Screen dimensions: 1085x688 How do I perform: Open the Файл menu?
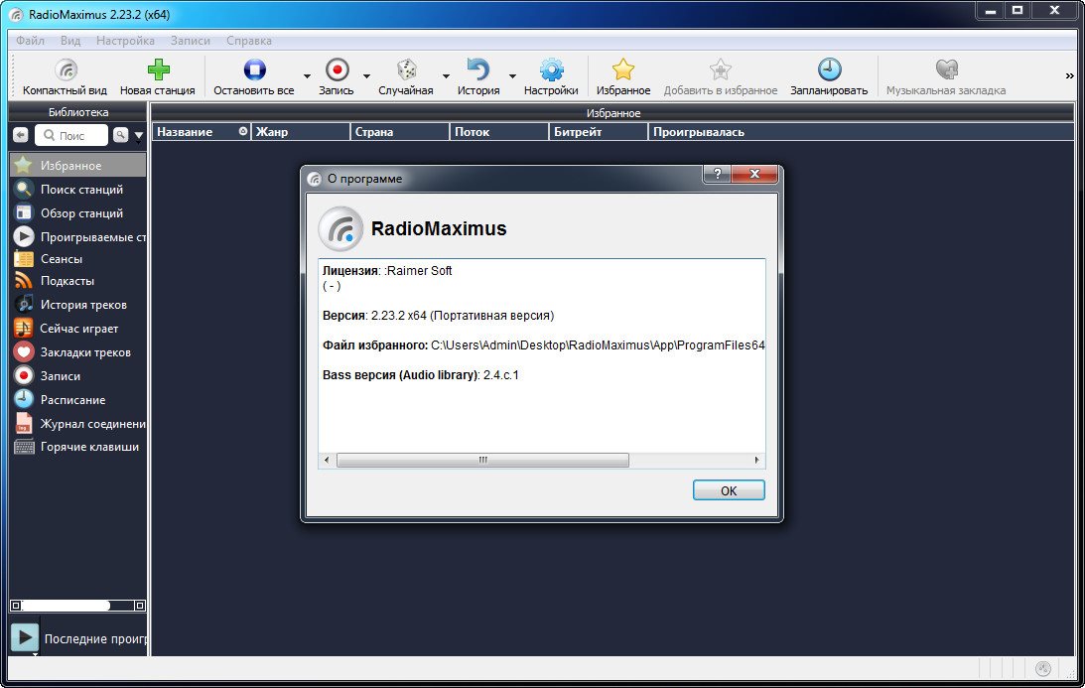30,40
